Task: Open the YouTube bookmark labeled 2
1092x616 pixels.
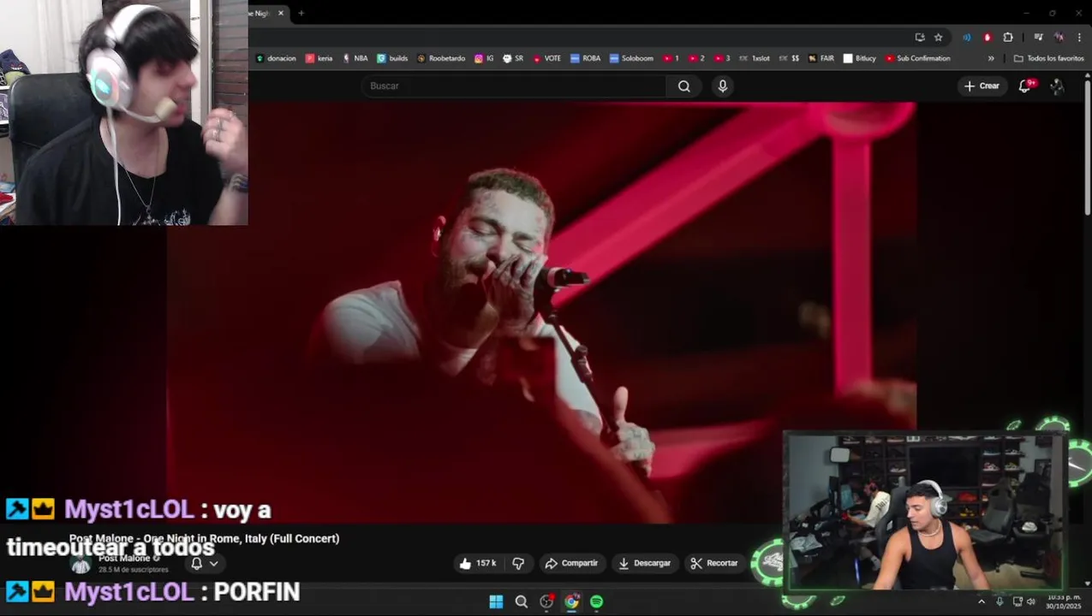Action: (696, 58)
